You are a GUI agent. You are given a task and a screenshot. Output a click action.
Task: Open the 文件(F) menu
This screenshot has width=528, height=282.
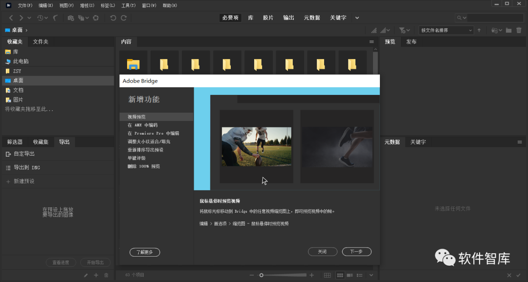coord(25,5)
